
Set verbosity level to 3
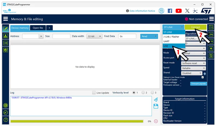[152, 93]
